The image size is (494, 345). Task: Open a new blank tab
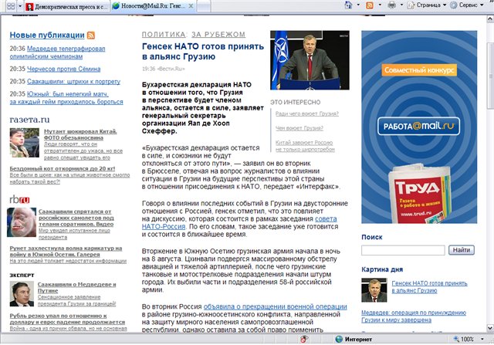[x=204, y=6]
